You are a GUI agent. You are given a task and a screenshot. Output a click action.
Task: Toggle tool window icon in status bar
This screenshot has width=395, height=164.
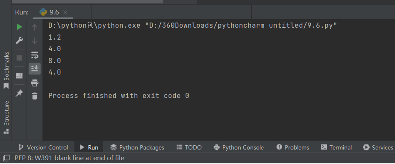tap(6, 158)
